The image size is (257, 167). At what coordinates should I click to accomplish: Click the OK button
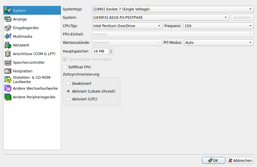214,161
